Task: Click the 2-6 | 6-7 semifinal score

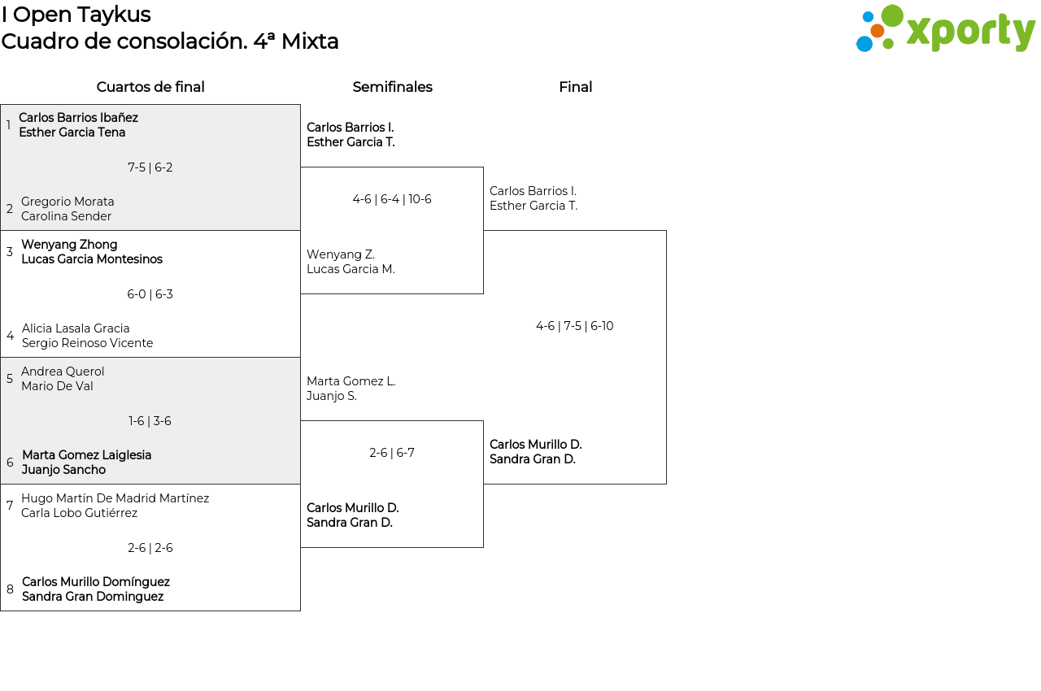Action: click(x=392, y=453)
